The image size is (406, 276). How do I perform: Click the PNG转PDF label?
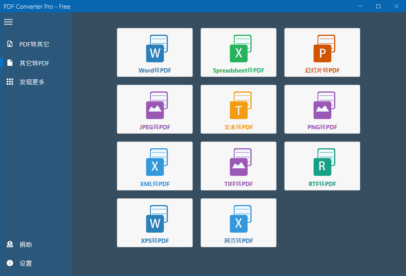[322, 127]
